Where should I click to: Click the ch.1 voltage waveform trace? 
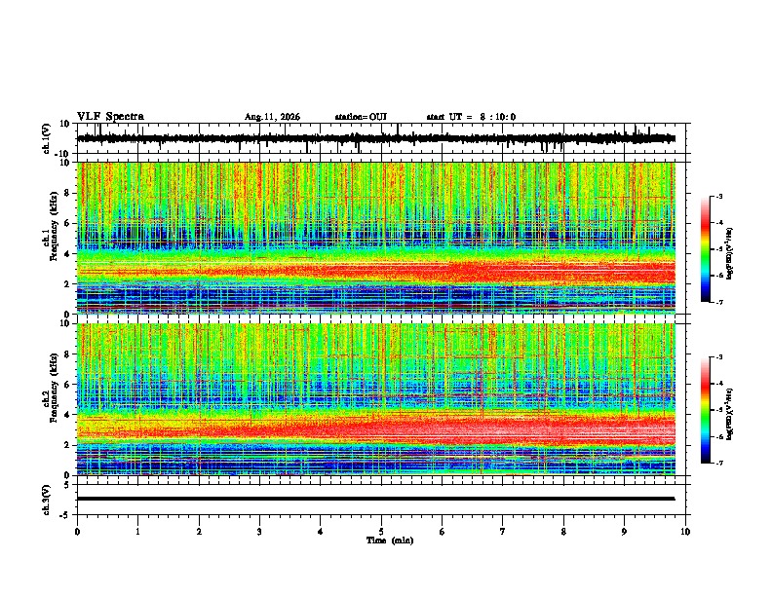(x=375, y=138)
